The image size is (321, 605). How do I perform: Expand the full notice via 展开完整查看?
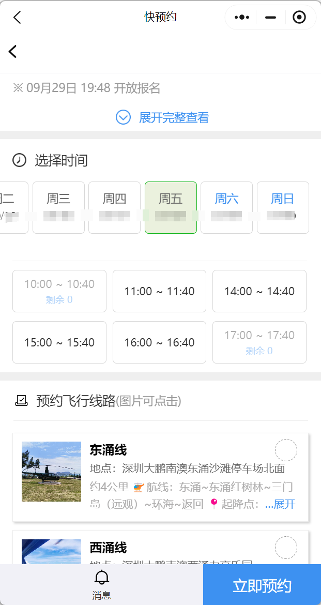(x=174, y=117)
